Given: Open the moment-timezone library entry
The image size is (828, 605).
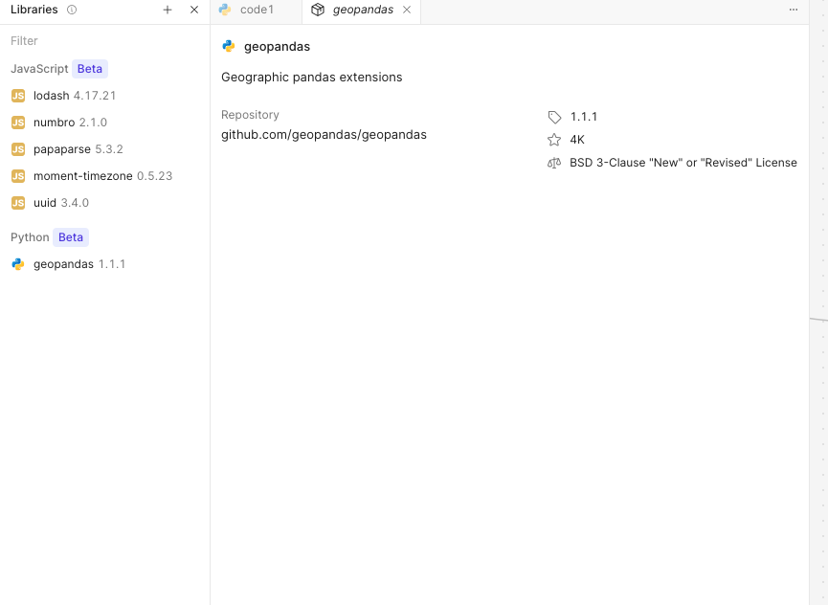Looking at the screenshot, I should pos(102,176).
